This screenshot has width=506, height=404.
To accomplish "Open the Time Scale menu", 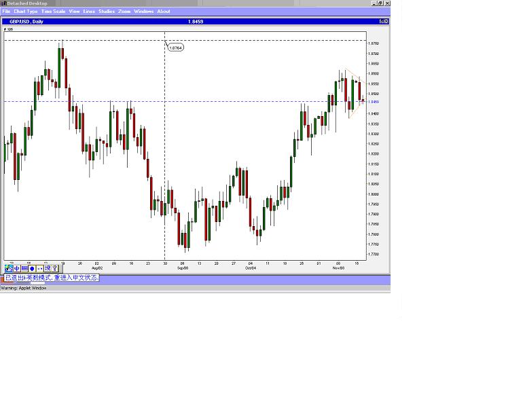I will 53,12.
